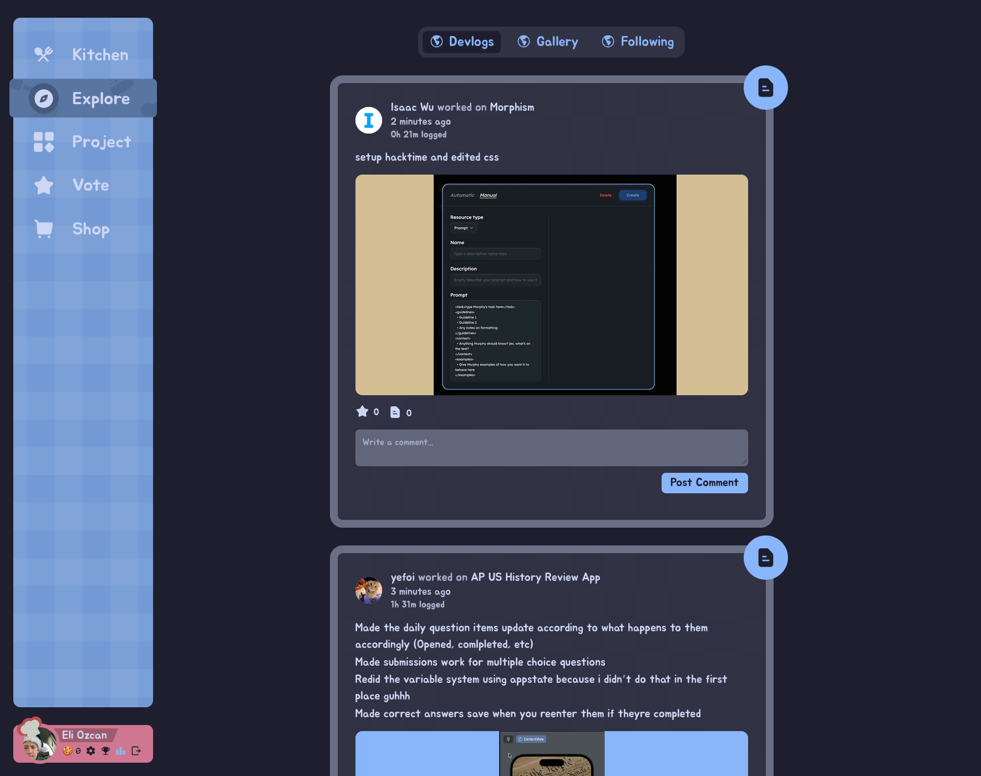Star Isaac Wu's Morphism devlog

[363, 412]
